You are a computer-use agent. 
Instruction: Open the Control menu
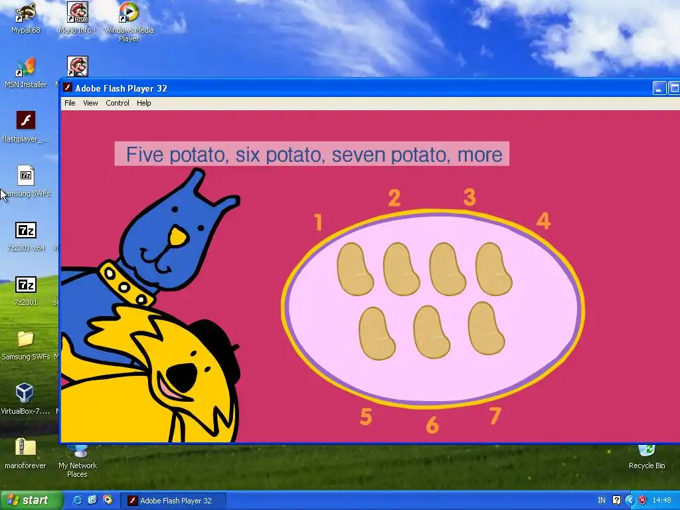tap(118, 103)
